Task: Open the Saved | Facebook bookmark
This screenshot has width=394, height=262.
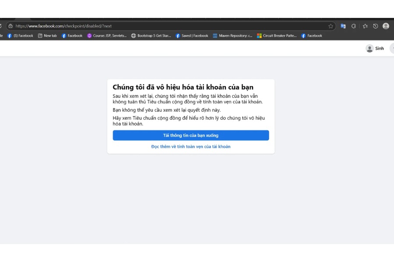Action: pos(192,36)
